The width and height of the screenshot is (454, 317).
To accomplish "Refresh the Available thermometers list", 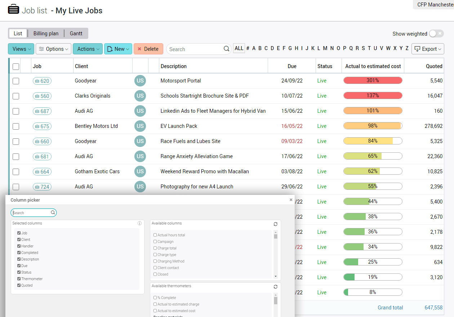I will click(276, 287).
